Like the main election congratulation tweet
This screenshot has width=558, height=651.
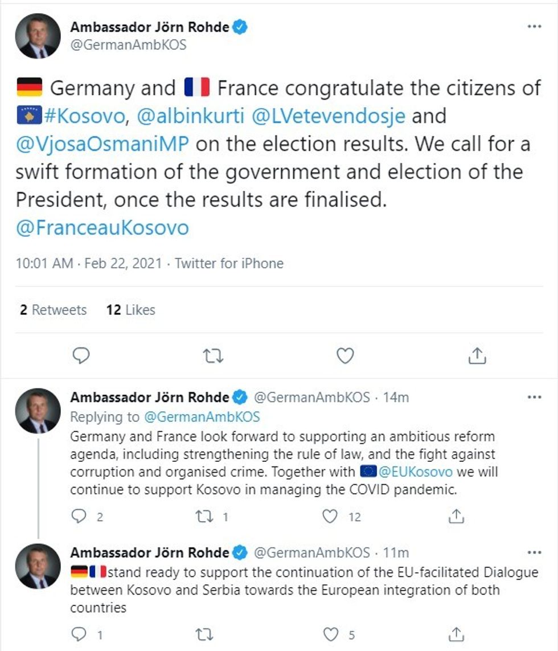(x=345, y=355)
